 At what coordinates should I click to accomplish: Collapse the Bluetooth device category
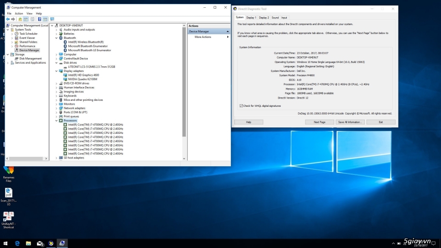point(56,38)
